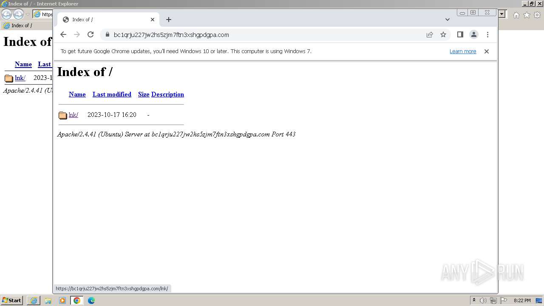Open Windows Explorer folder from taskbar
This screenshot has width=544, height=306.
pyautogui.click(x=48, y=300)
